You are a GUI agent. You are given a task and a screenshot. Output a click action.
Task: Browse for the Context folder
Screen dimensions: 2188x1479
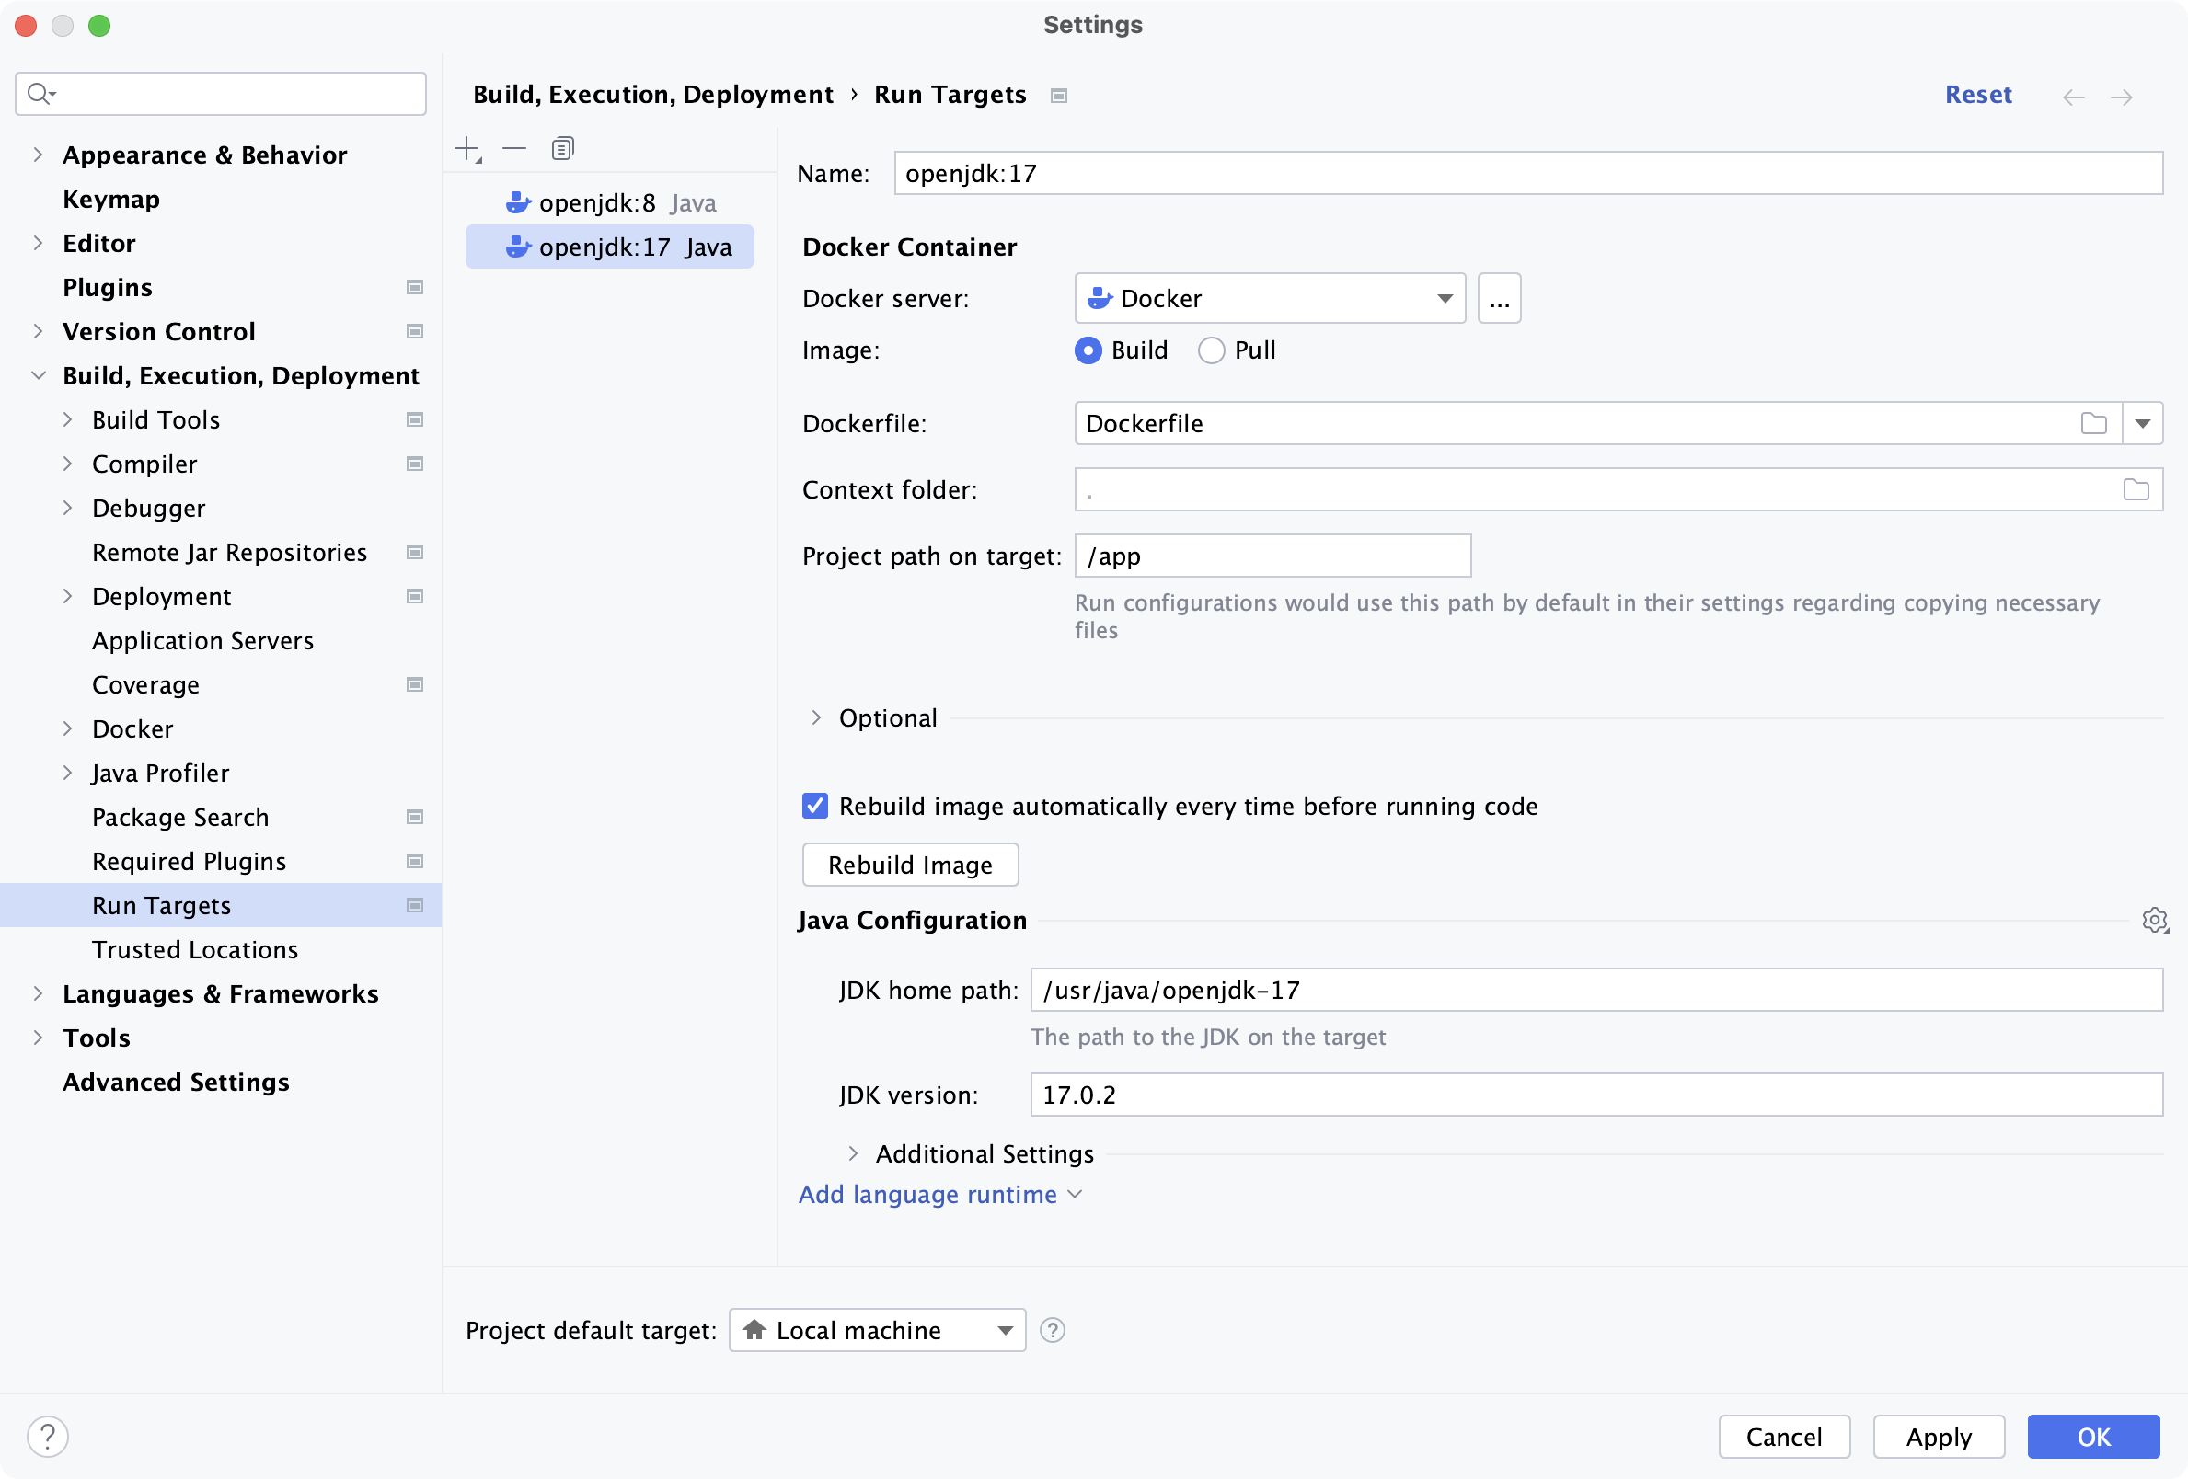coord(2136,488)
